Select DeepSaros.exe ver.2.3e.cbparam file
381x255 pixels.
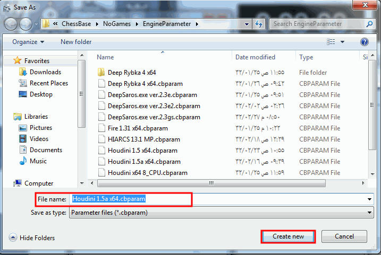[x=153, y=95]
